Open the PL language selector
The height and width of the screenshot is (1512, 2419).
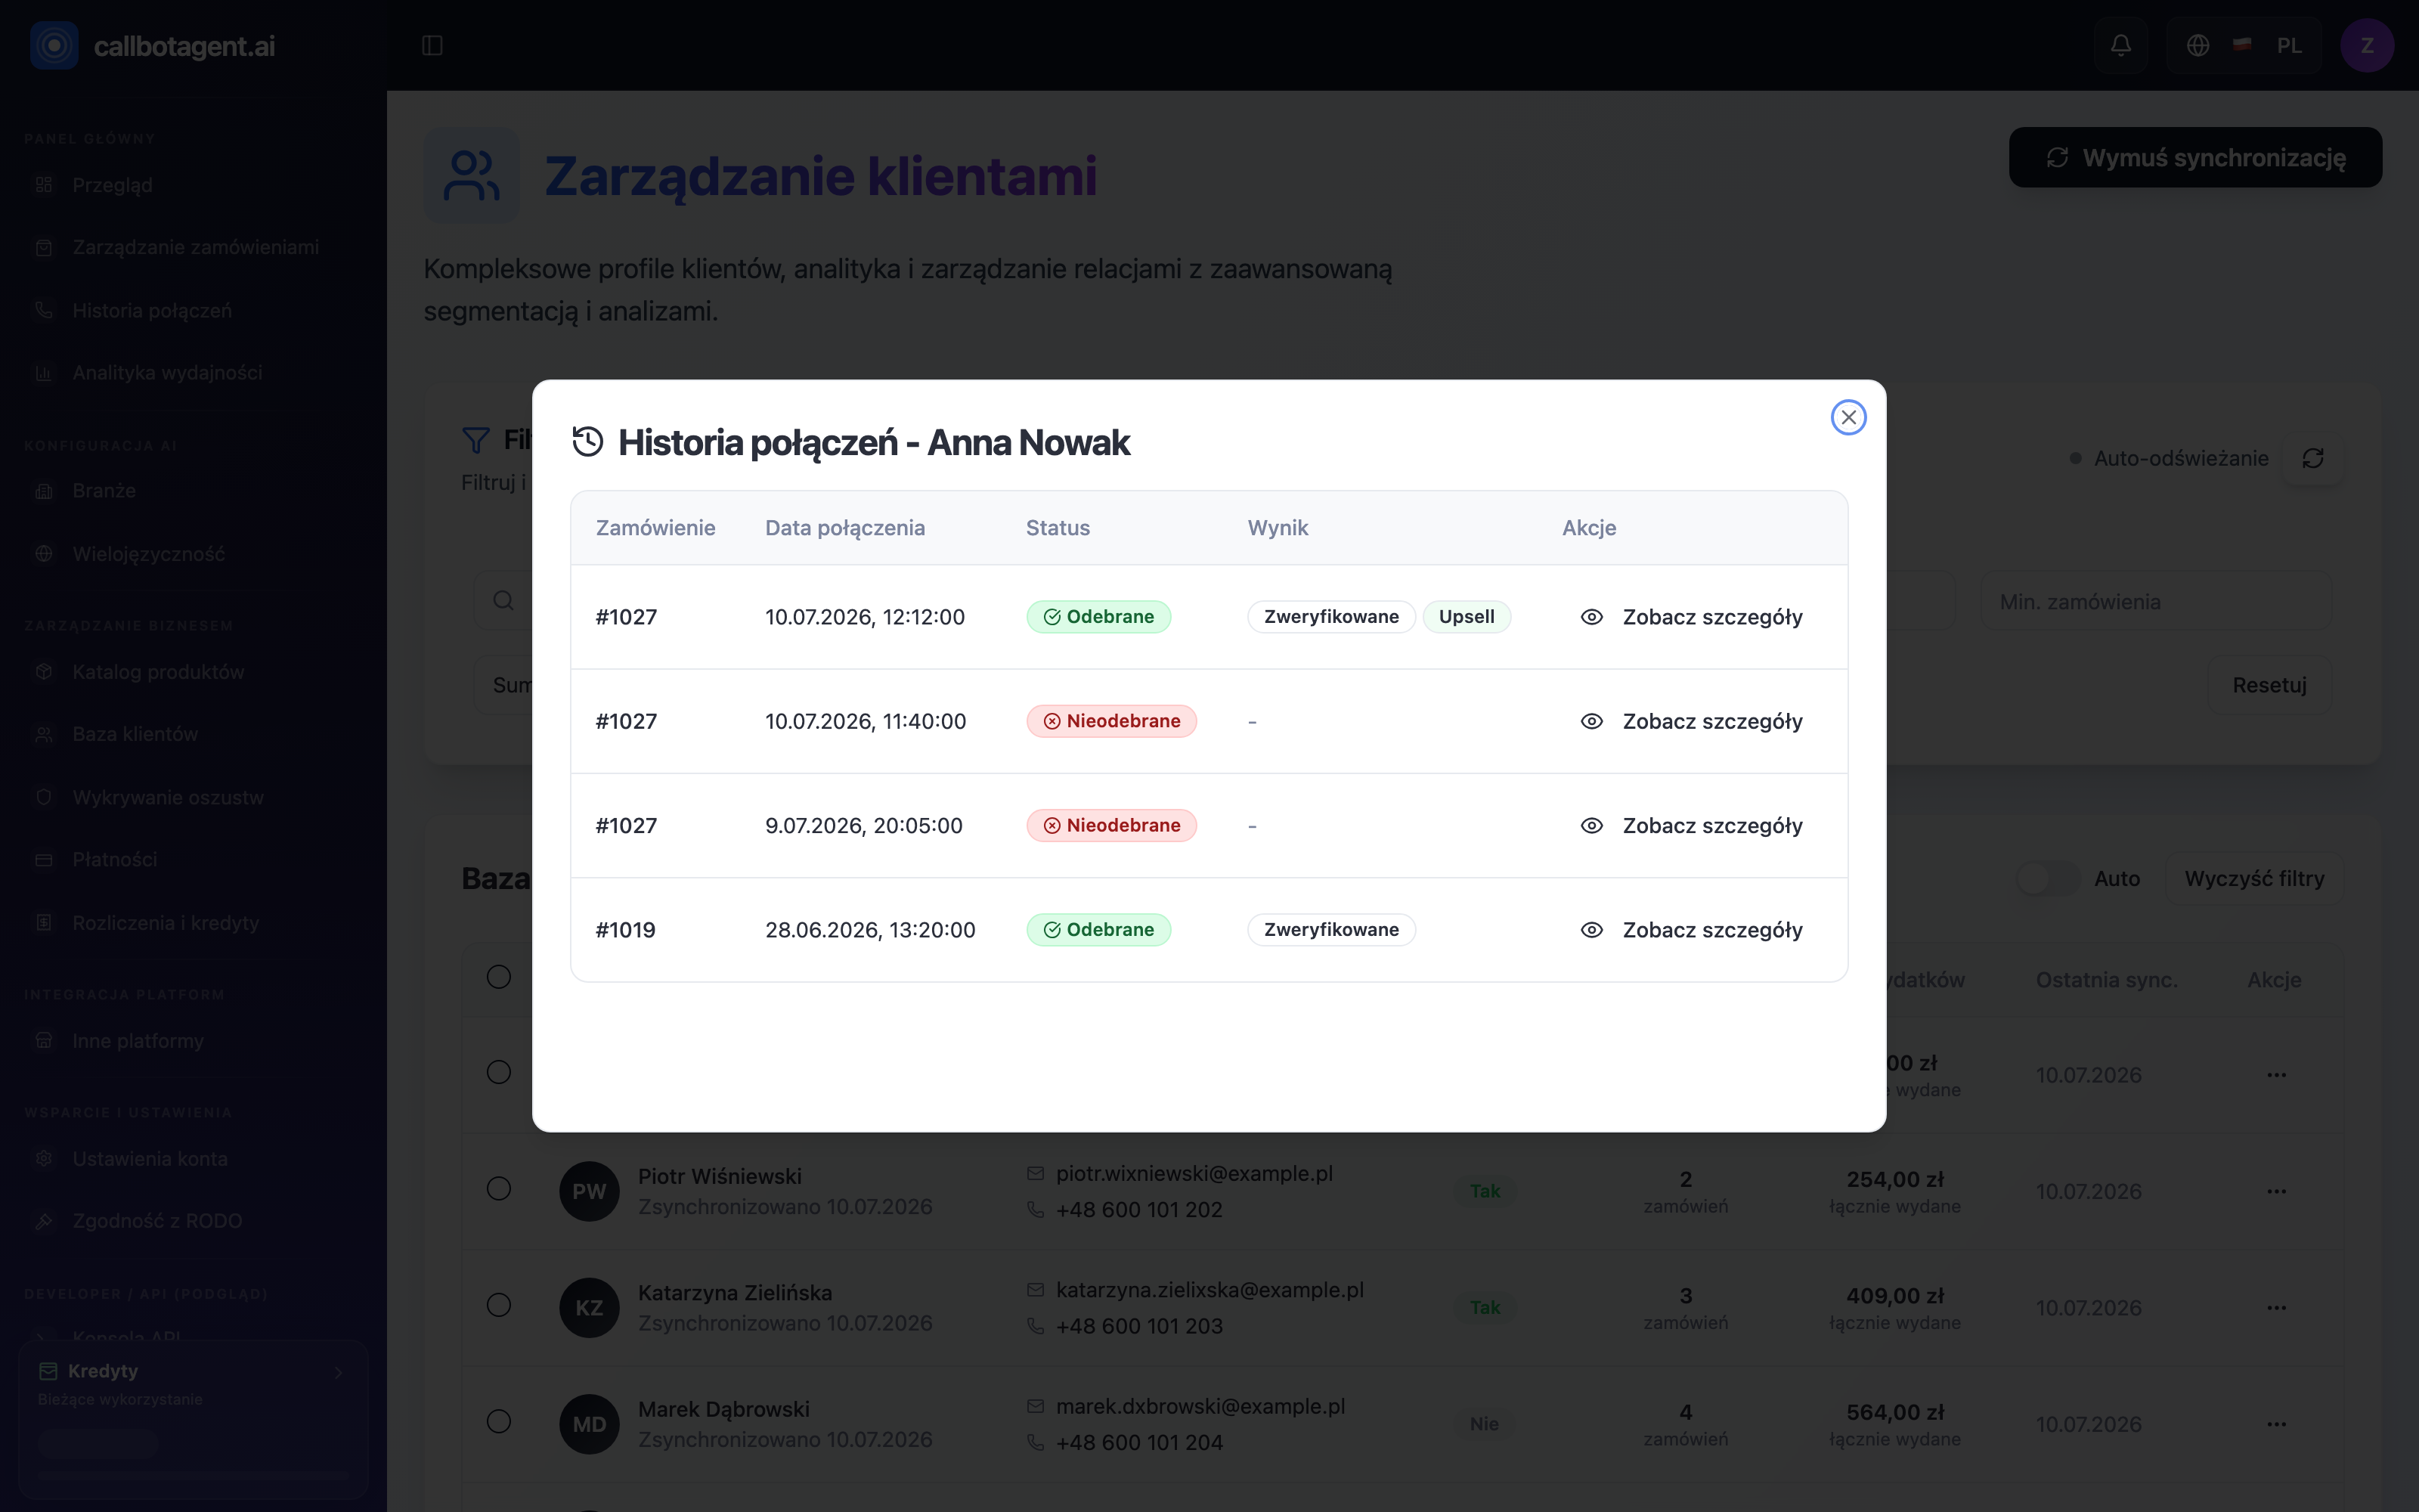pyautogui.click(x=2244, y=45)
